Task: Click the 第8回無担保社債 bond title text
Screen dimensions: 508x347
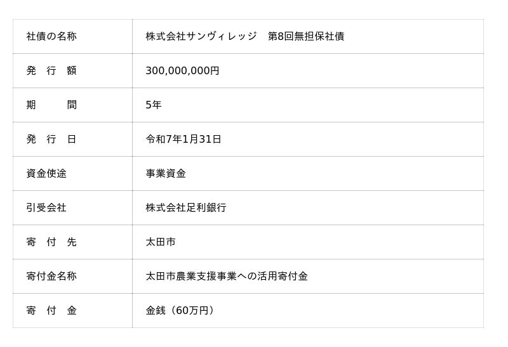Action: (x=306, y=37)
